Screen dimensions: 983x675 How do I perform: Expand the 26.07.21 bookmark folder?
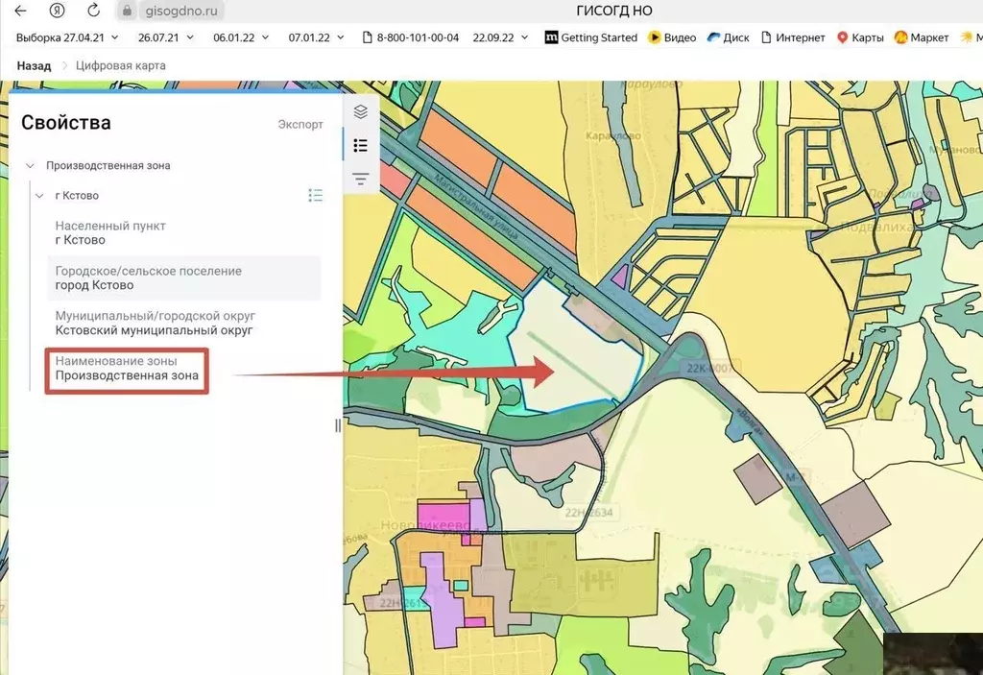click(x=166, y=37)
